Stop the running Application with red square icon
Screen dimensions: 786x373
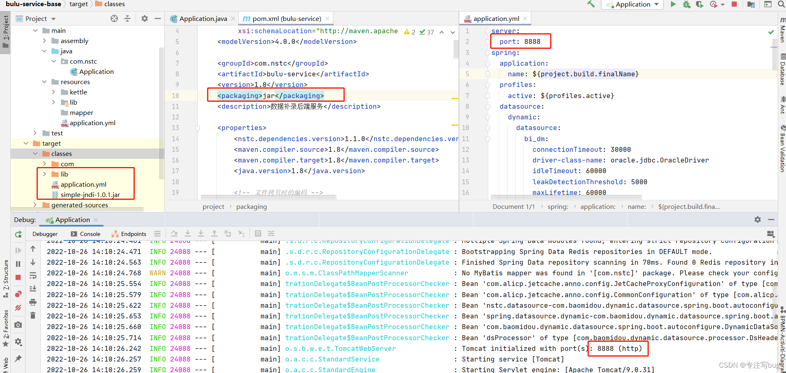pyautogui.click(x=734, y=4)
